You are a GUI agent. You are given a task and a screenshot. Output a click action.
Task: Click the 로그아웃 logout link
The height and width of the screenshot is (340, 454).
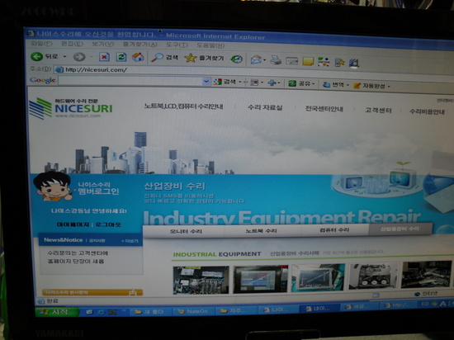pos(108,224)
